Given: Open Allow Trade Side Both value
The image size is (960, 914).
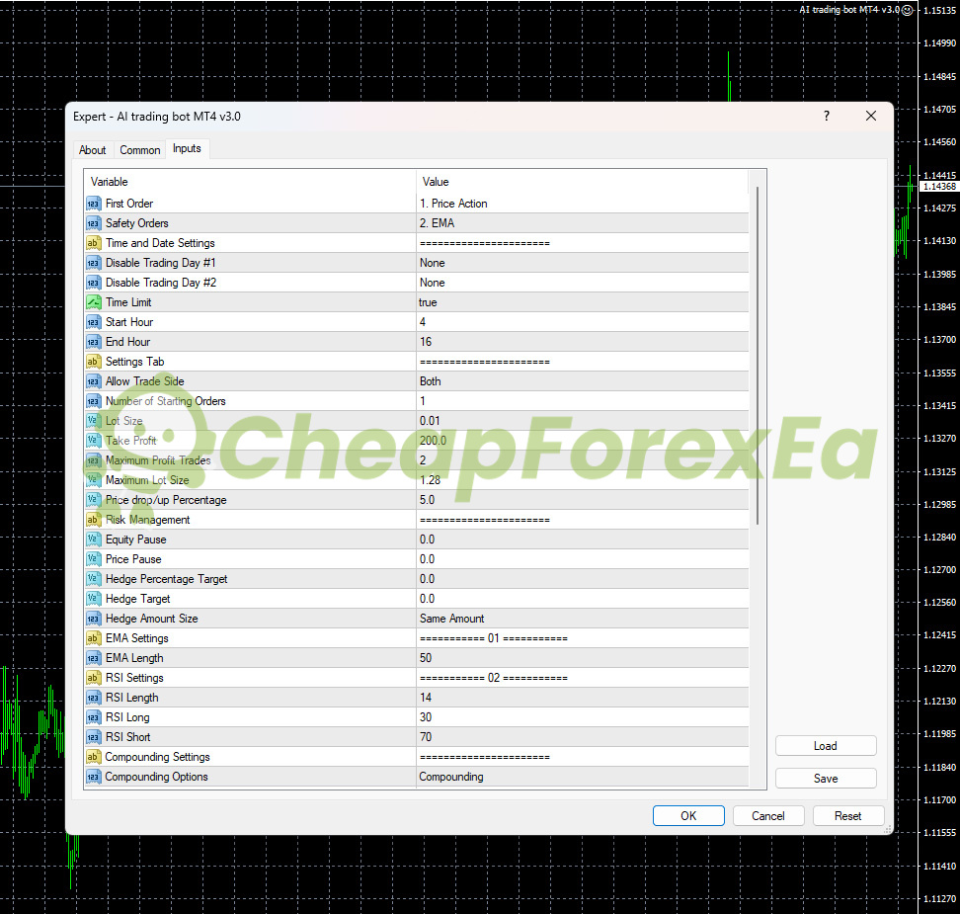Looking at the screenshot, I should pos(582,381).
